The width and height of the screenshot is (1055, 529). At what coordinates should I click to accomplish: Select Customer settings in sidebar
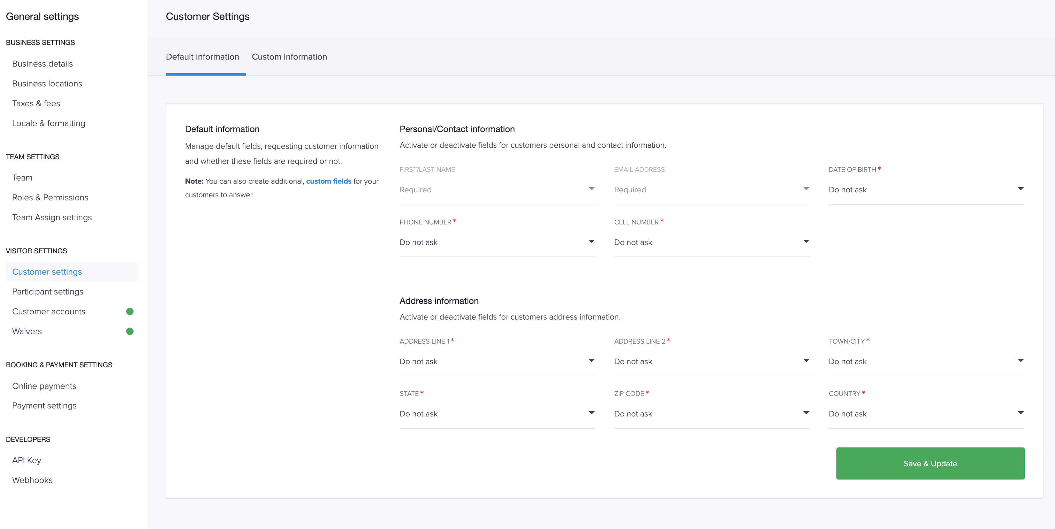click(x=71, y=272)
